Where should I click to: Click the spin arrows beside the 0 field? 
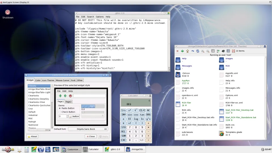(x=67, y=116)
